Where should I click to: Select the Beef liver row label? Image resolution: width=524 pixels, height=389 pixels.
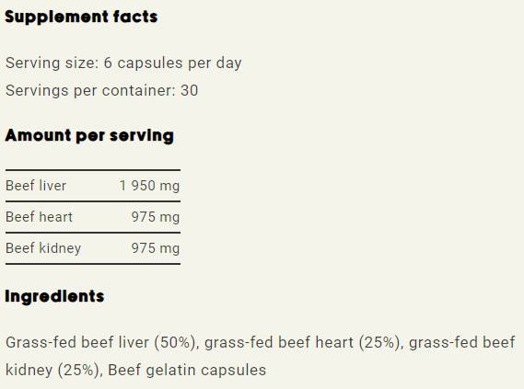coord(36,186)
